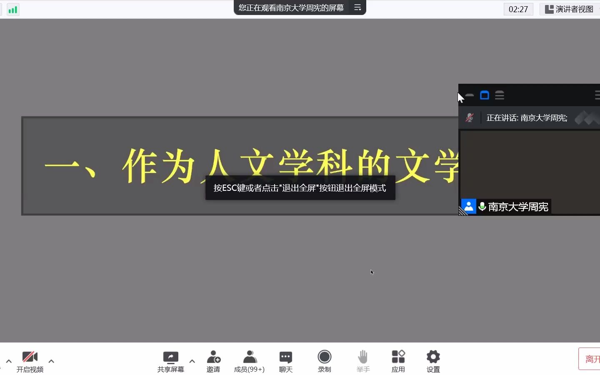Expand share screen options chevron
Viewport: 600px width, 375px height.
(192, 361)
